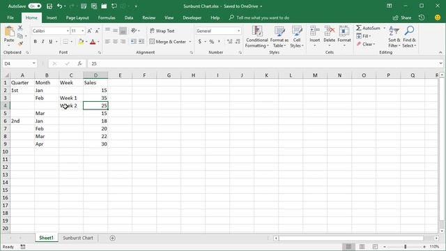Switch to Sunburst Chart sheet tab

pyautogui.click(x=78, y=238)
